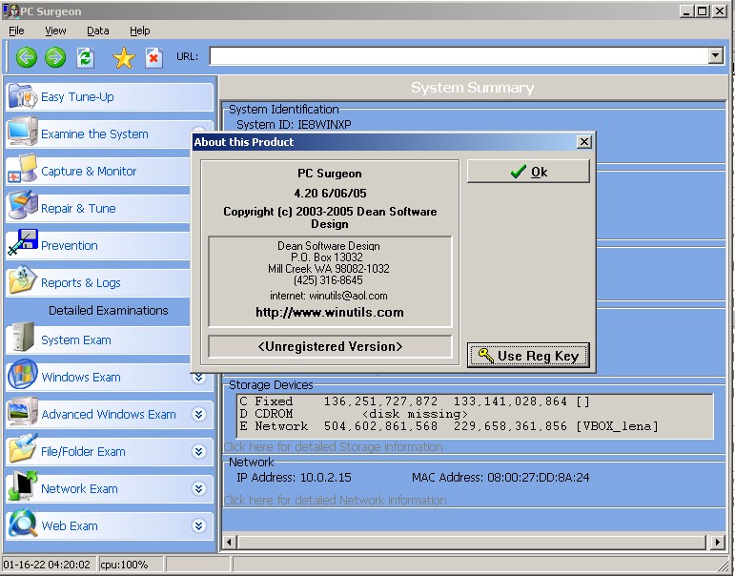Minimize the PC Surgeon window
This screenshot has height=576, width=735.
click(x=686, y=11)
